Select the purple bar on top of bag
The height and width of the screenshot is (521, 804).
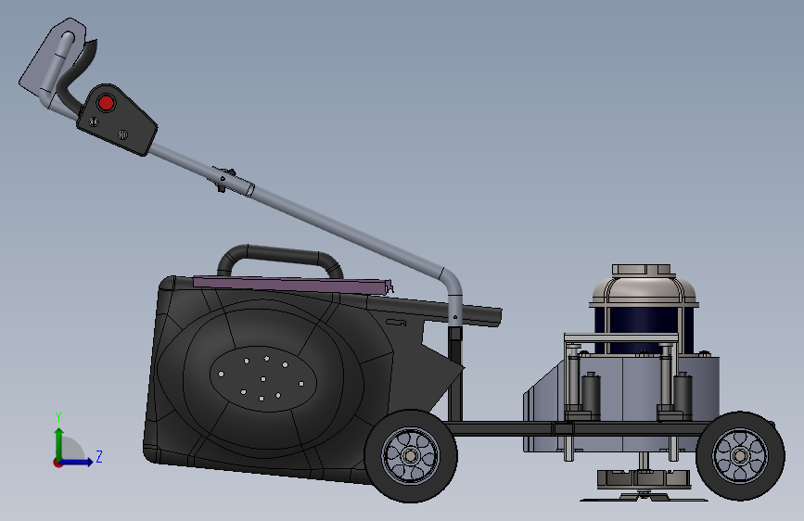click(x=292, y=286)
